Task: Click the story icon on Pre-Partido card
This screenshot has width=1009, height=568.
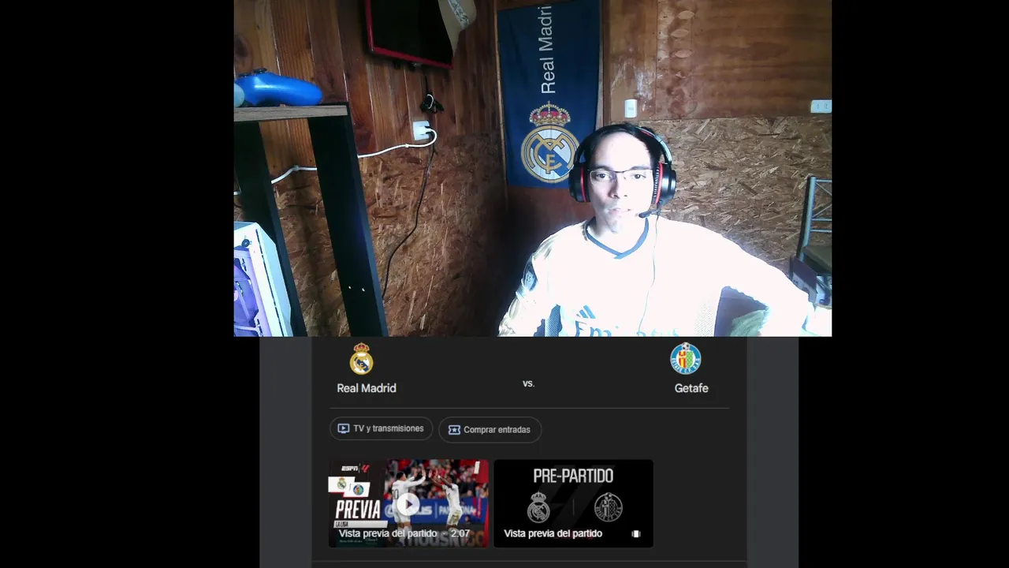Action: coord(636,534)
